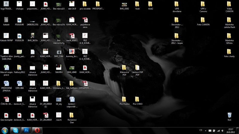Click the system tray volume icon

(x=222, y=130)
